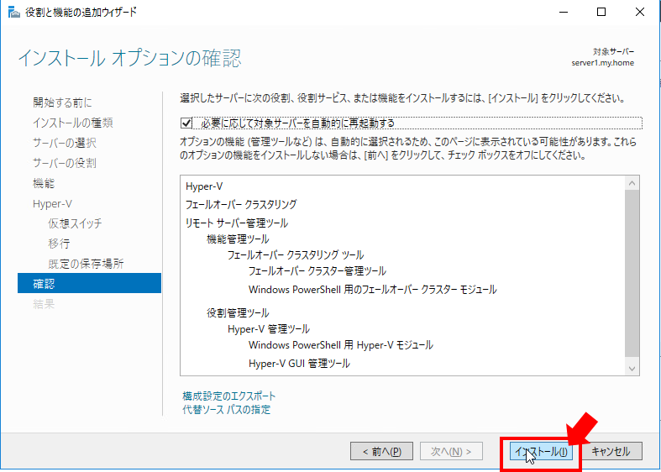Click フェールオーバー クラスター管理ツール entry
This screenshot has width=661, height=472.
[x=317, y=271]
